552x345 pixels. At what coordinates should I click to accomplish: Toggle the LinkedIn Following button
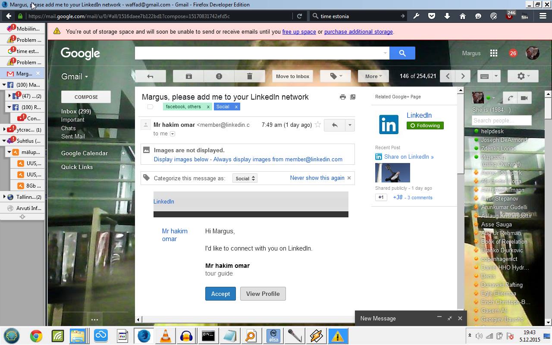(x=425, y=125)
